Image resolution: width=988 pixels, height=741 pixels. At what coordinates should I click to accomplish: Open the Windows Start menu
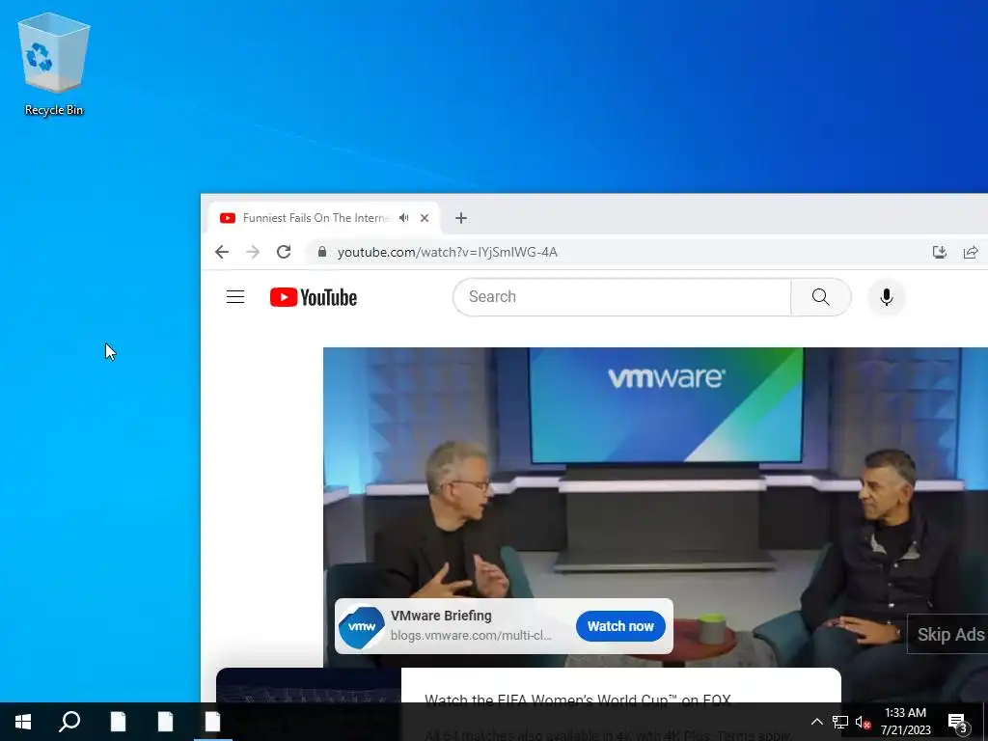click(x=23, y=722)
